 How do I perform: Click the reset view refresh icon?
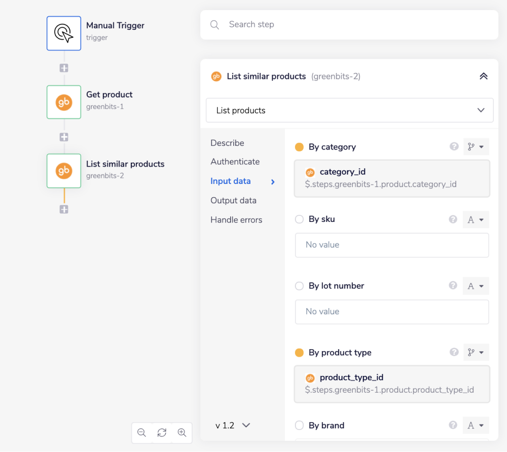162,433
